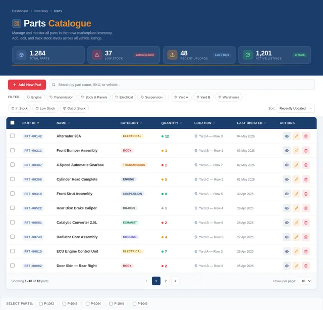The width and height of the screenshot is (323, 310).
Task: Check the select-all checkbox in table header
Action: tap(12, 123)
